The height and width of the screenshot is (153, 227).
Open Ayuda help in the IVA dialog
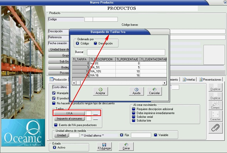(136, 91)
